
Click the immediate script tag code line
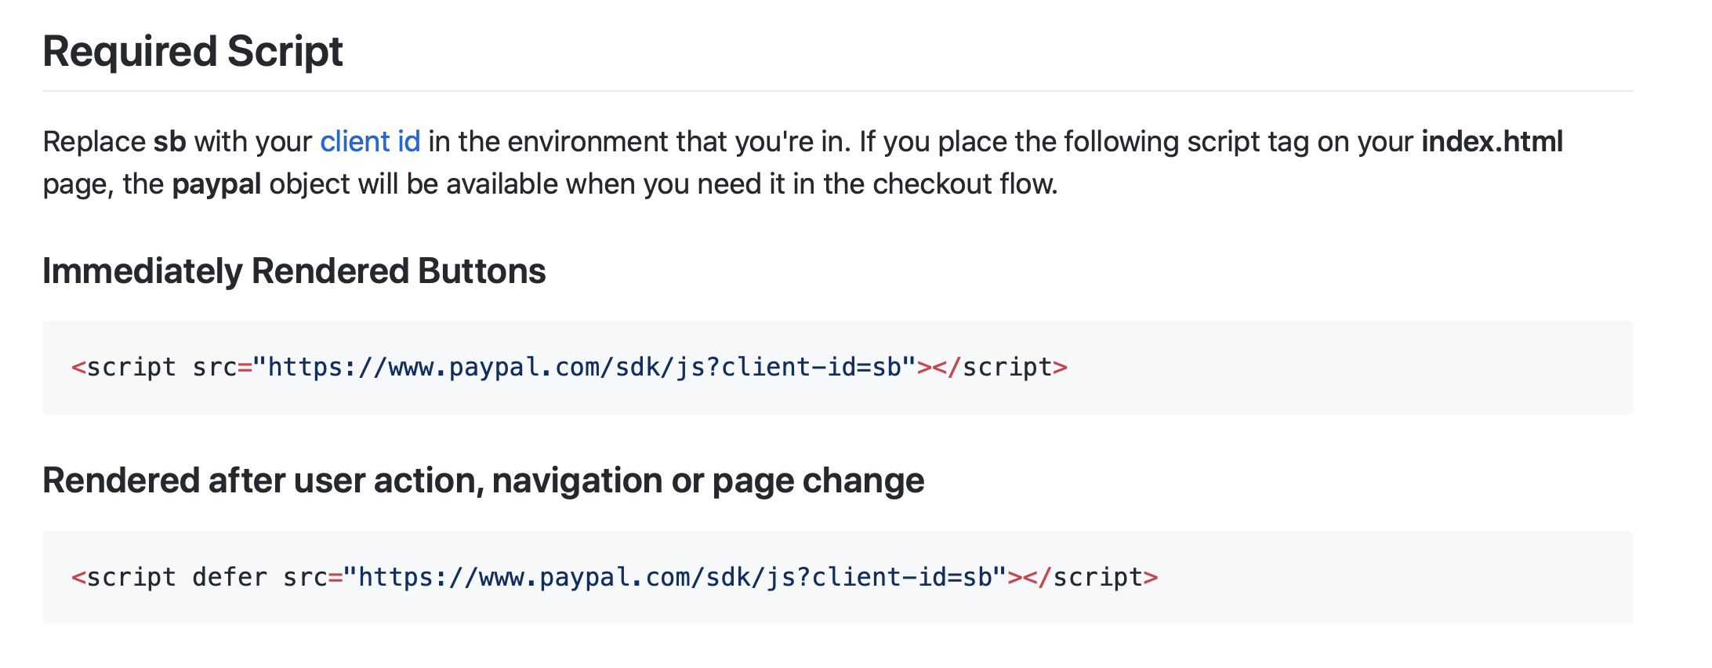[569, 367]
